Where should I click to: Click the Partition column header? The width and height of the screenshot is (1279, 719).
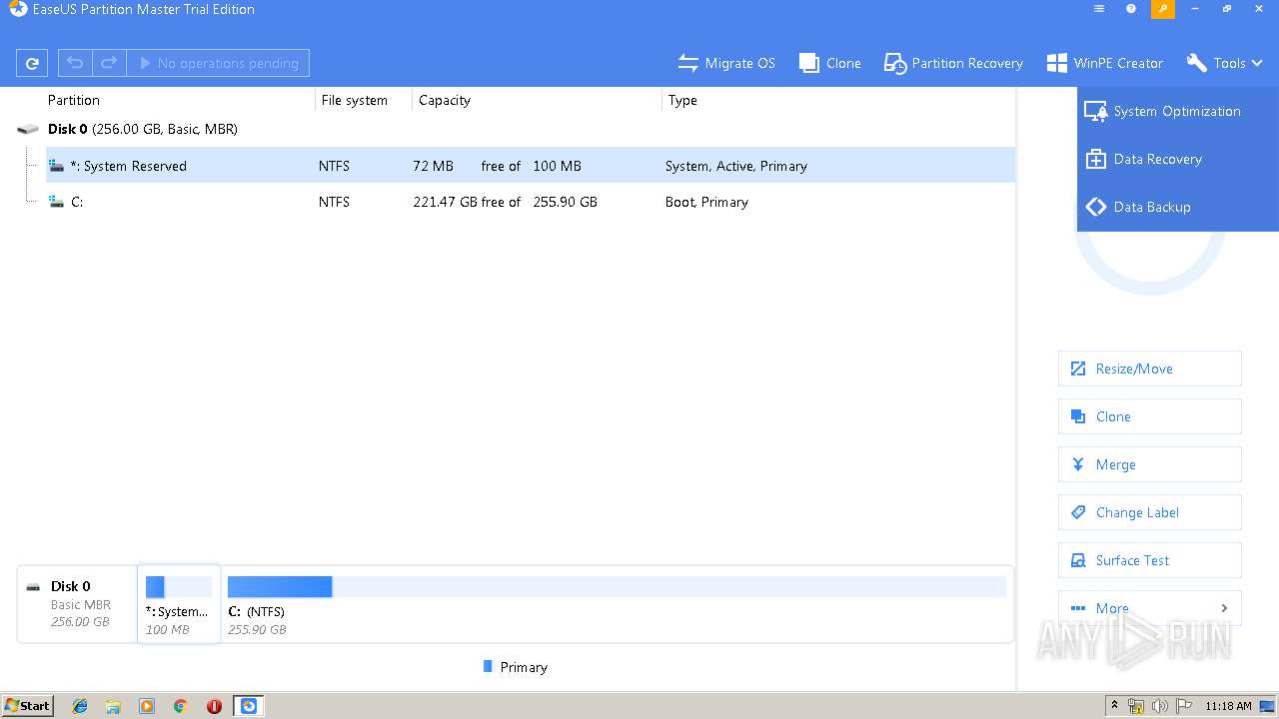(x=74, y=100)
